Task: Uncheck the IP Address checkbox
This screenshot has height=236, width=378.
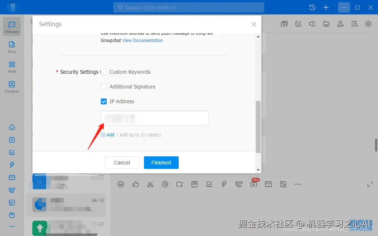Action: 104,101
